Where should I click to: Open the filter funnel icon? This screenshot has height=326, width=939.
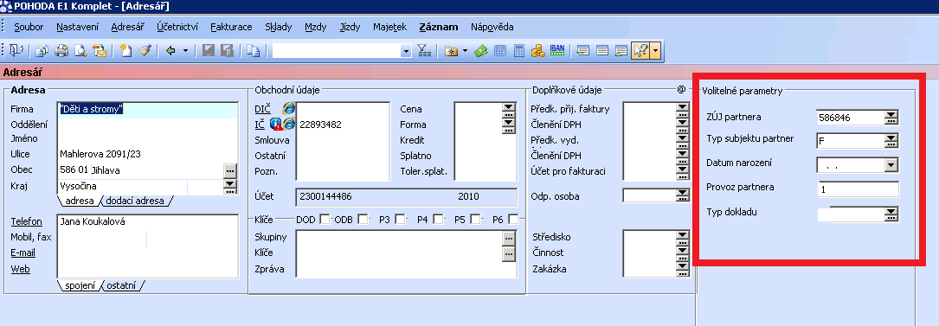[x=424, y=51]
